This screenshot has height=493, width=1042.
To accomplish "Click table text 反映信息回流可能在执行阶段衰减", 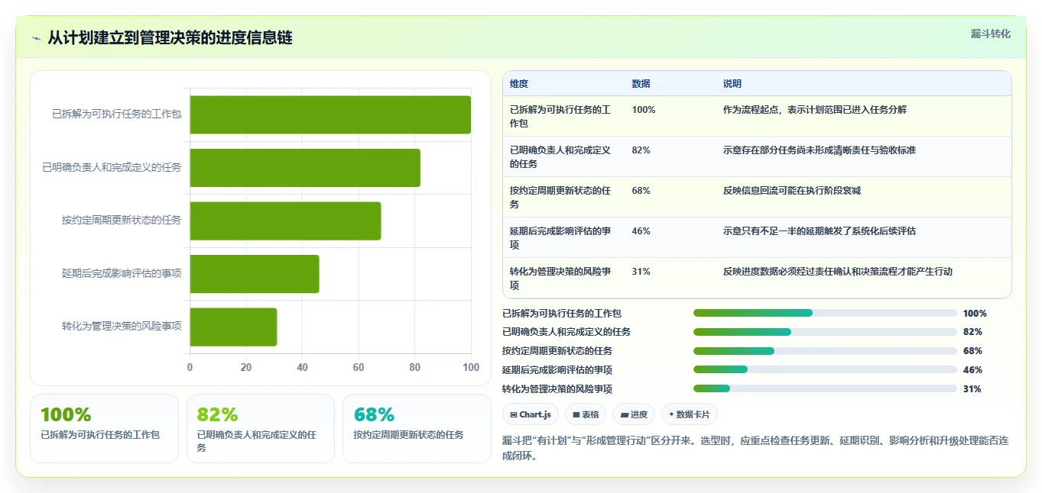I will point(792,191).
